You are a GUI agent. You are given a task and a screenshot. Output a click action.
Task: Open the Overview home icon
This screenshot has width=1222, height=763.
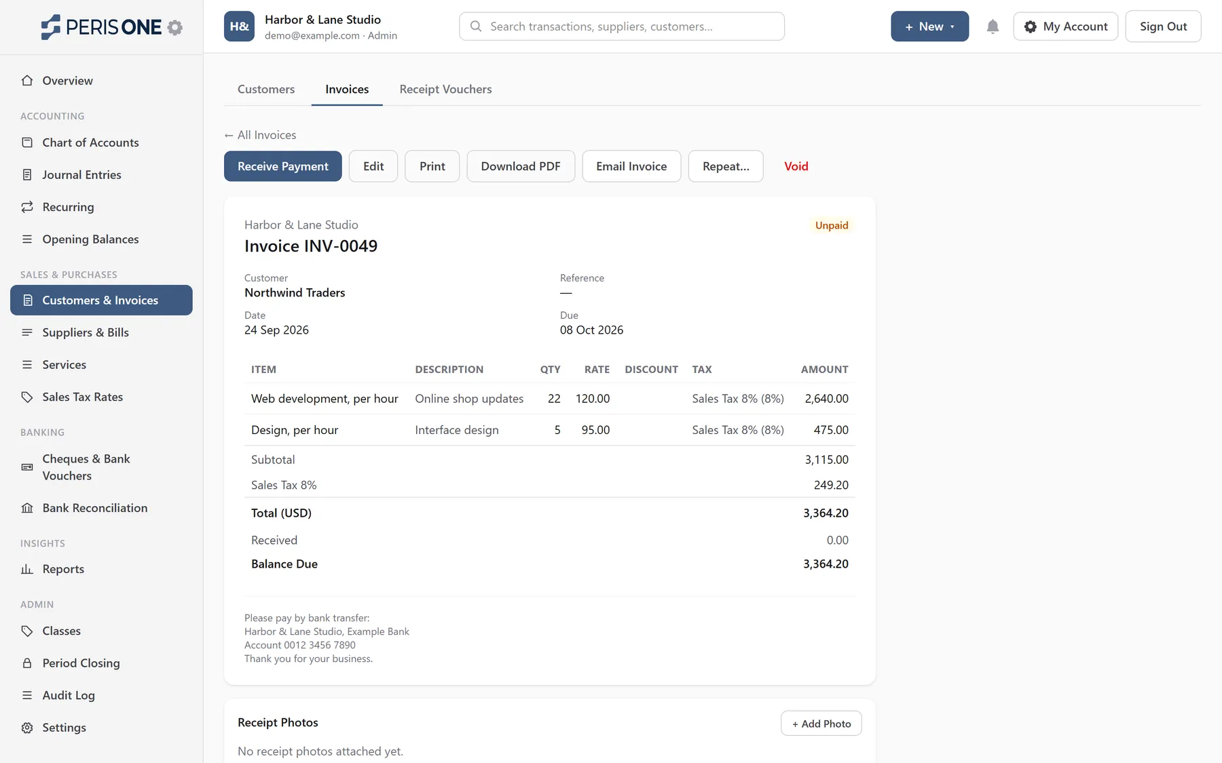(x=27, y=81)
